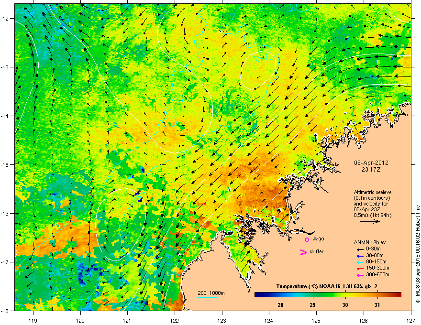Click the cyan 80-150m arrow in legend
Viewport: 421px width, 325px height.
[x=360, y=262]
